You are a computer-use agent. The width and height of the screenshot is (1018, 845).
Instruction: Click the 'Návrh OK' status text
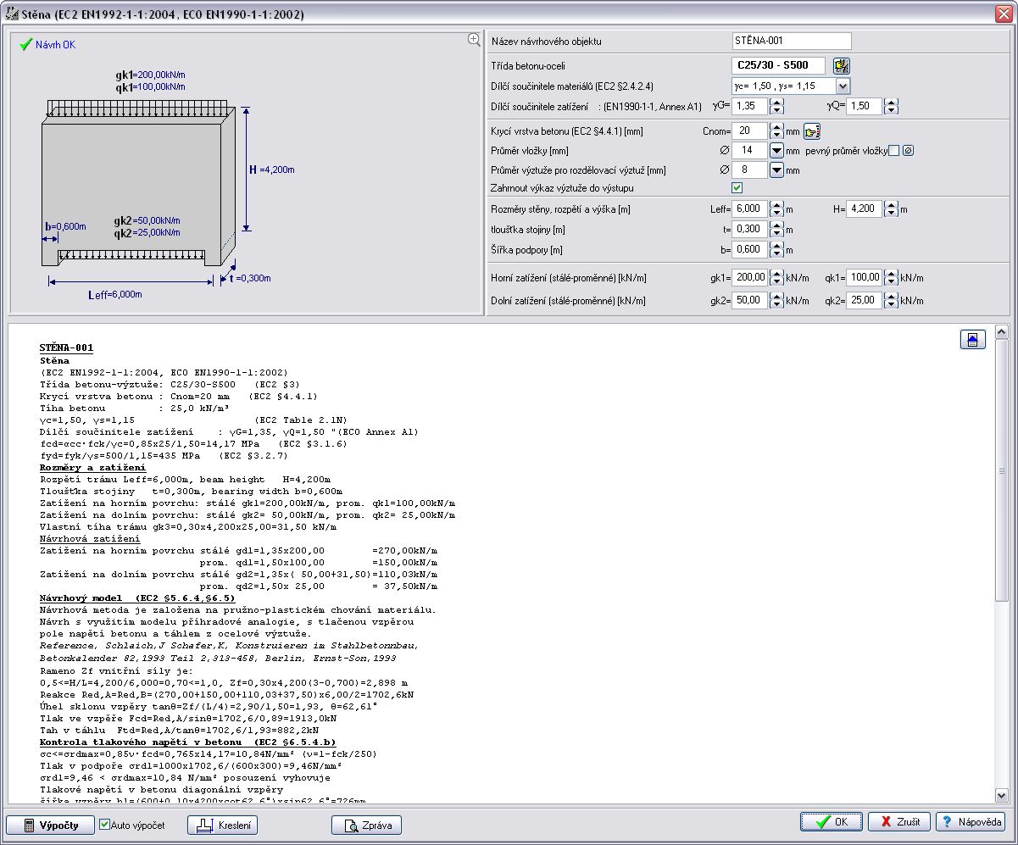(x=55, y=45)
